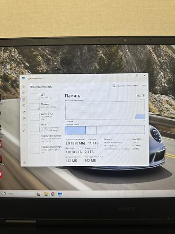Click the Wi-Fi mini graph thumbnail
Viewport: 175px width, 234px height.
pyautogui.click(x=35, y=128)
